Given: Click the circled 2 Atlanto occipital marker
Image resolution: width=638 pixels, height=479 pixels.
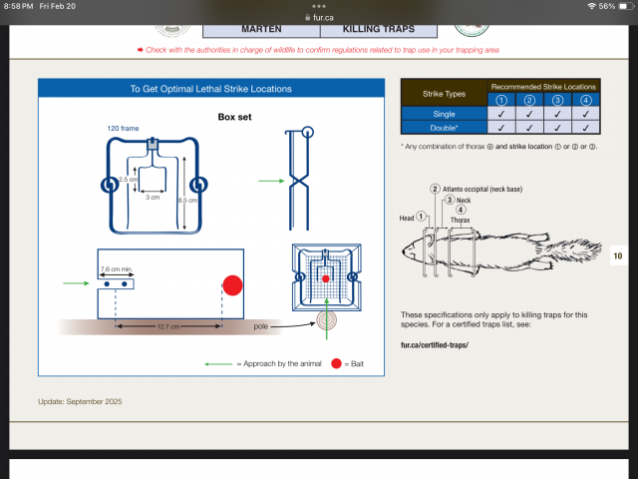Looking at the screenshot, I should click(435, 189).
